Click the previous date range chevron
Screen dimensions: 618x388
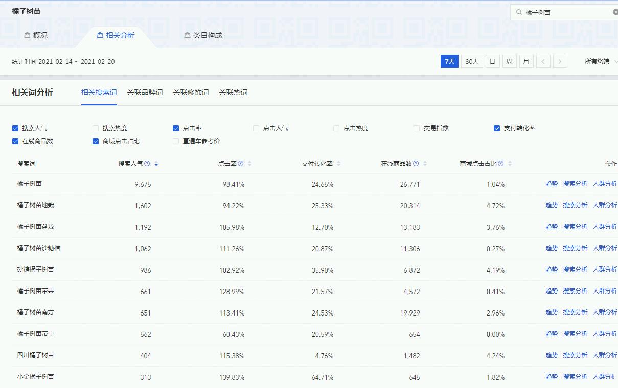(543, 61)
